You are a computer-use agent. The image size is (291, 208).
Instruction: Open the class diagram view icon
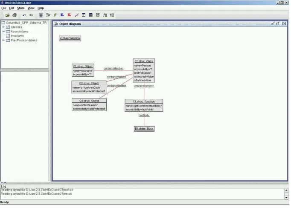pos(41,15)
